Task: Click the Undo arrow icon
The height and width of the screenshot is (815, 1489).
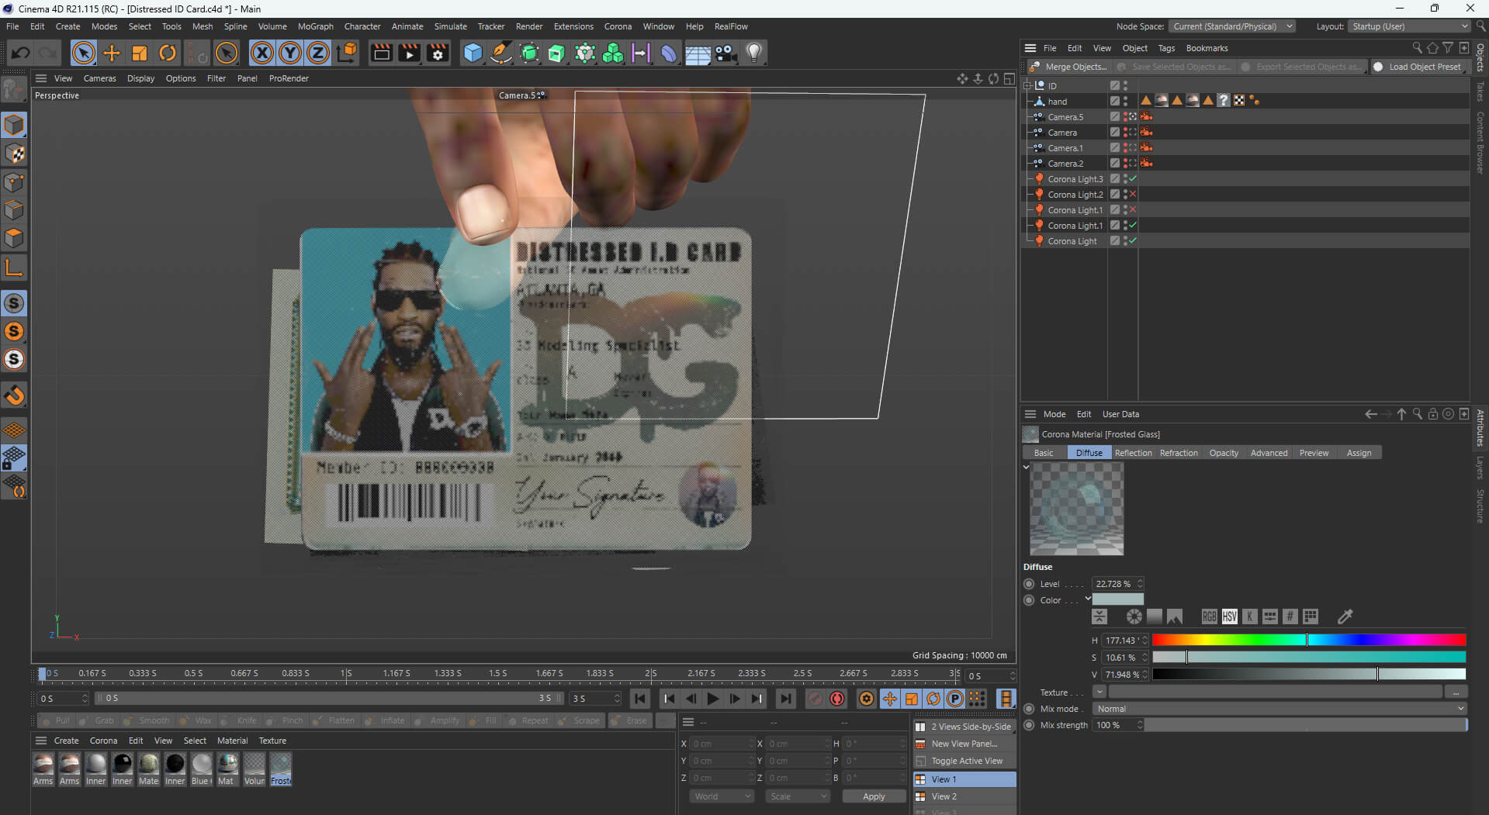Action: pos(21,53)
